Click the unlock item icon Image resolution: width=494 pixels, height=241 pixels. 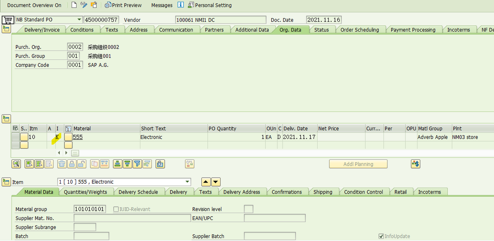(x=82, y=164)
